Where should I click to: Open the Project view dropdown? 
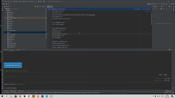(x=8, y=7)
